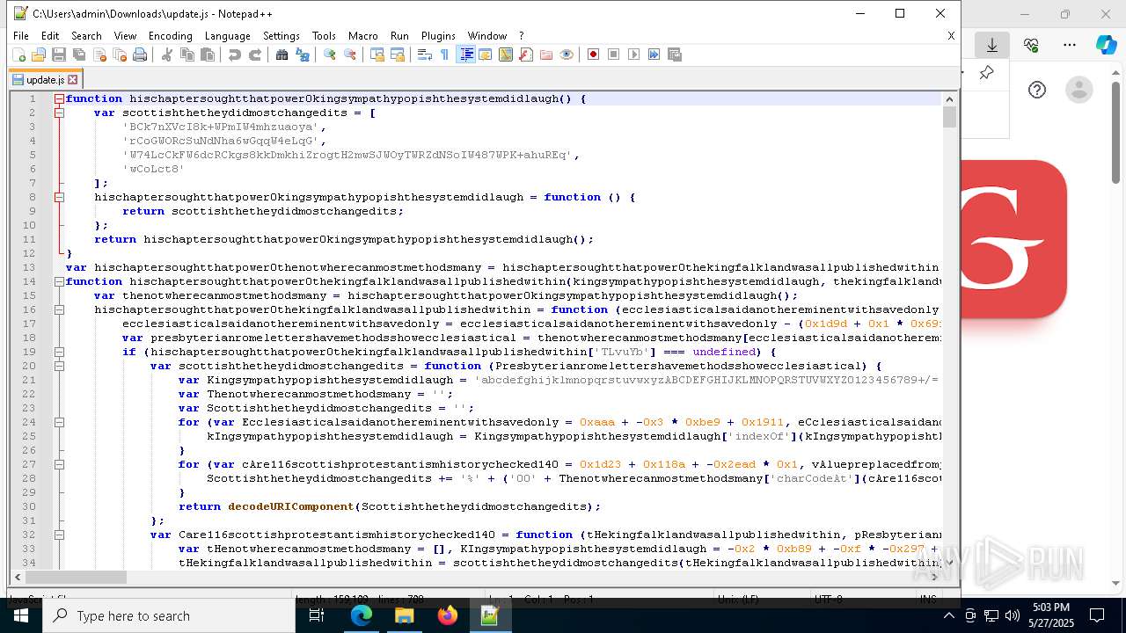Screen dimensions: 1126x633
Task: Open the Settings menu
Action: [x=281, y=36]
